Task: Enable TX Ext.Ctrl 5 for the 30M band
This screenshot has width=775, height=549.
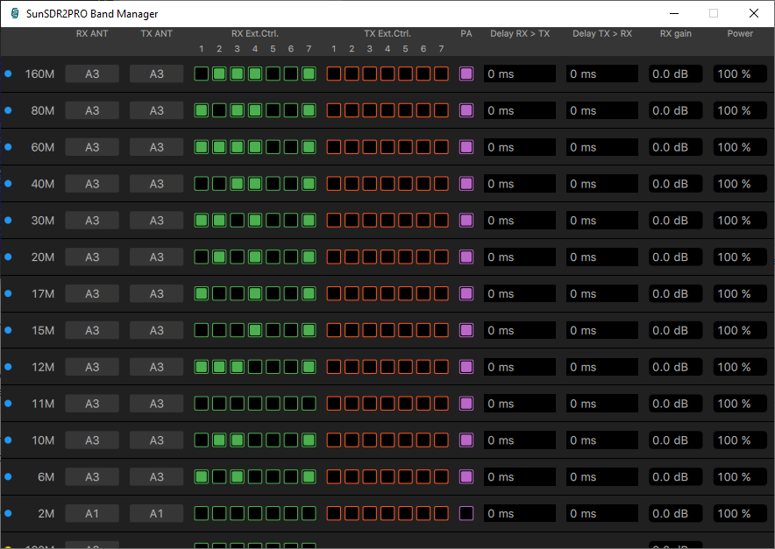Action: pos(405,220)
